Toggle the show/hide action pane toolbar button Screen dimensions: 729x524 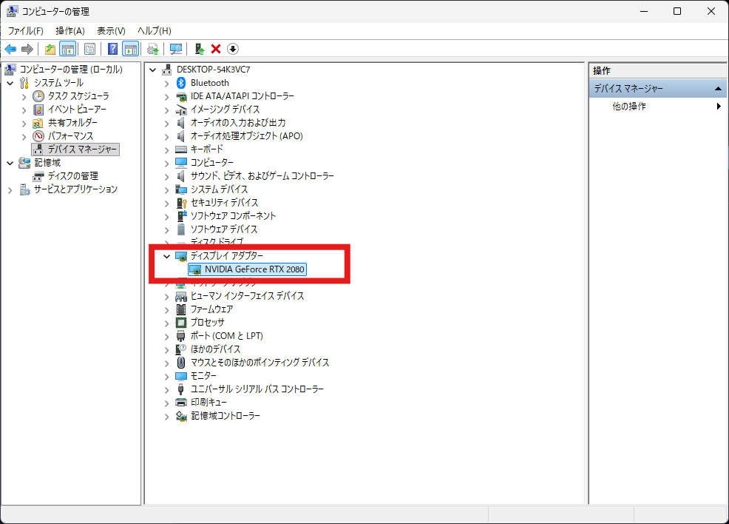tap(131, 49)
